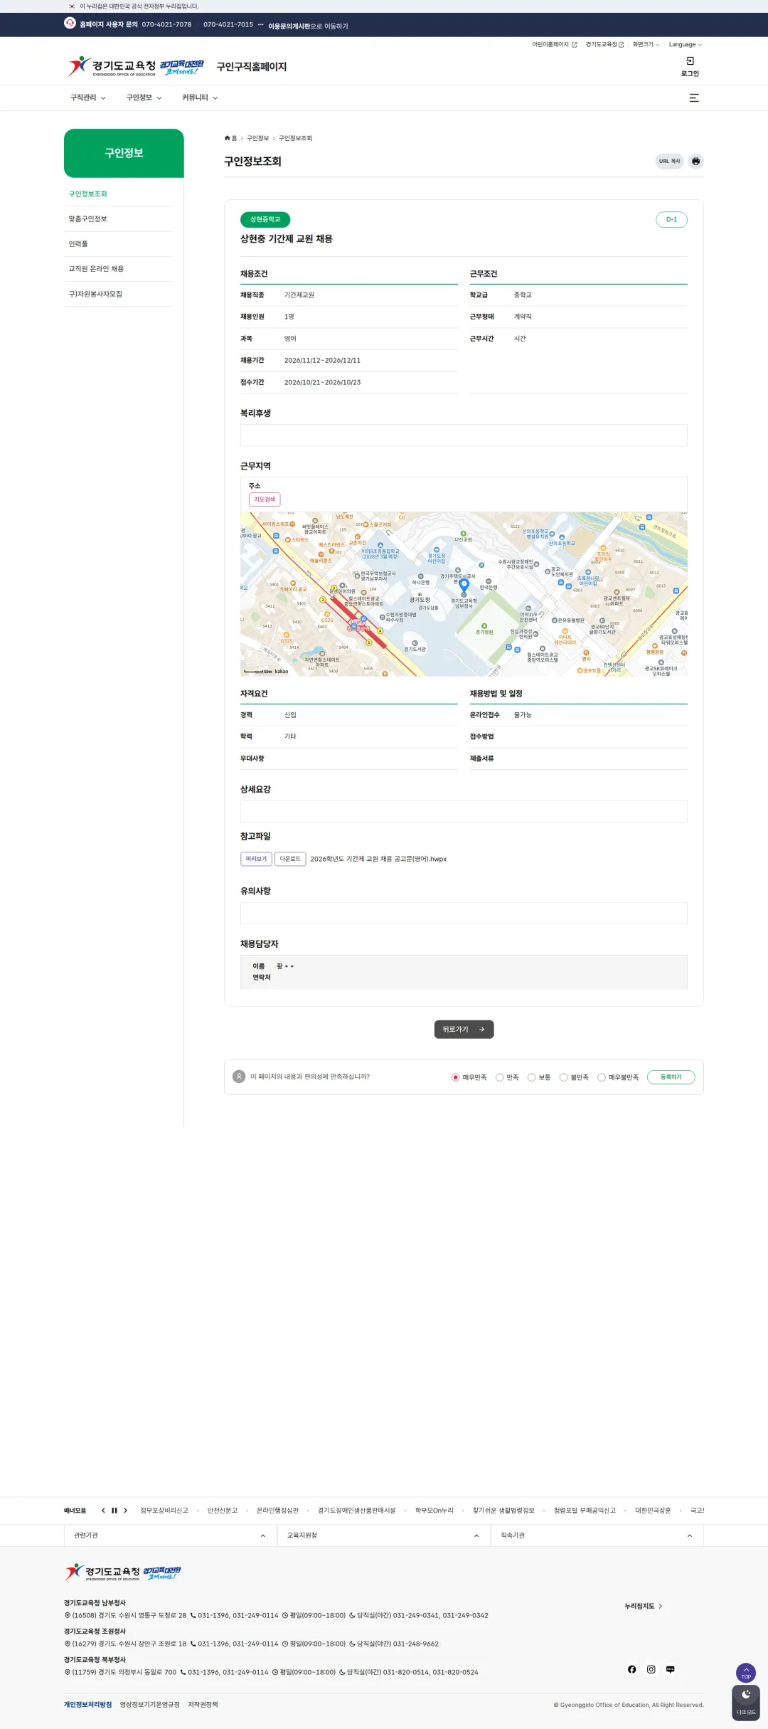
Task: Select the 불만족 radio button
Action: point(563,1077)
